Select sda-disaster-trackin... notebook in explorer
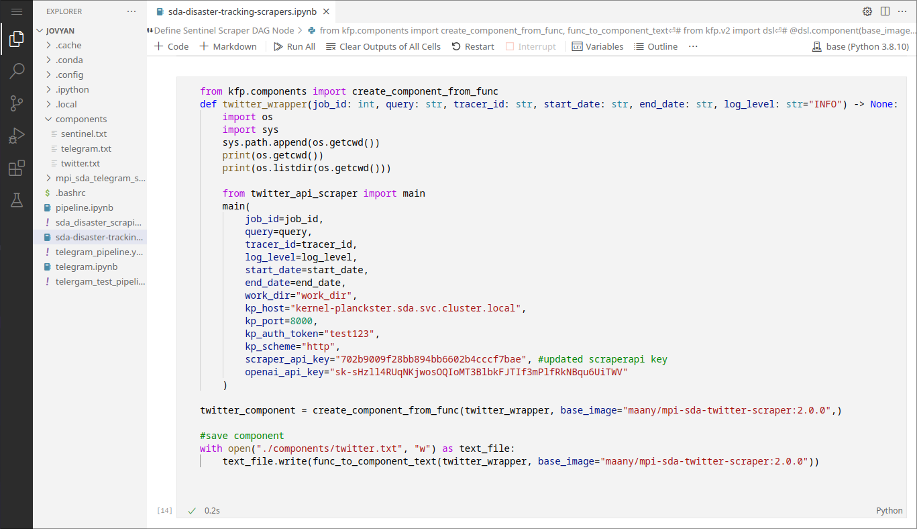This screenshot has width=917, height=529. [x=90, y=237]
